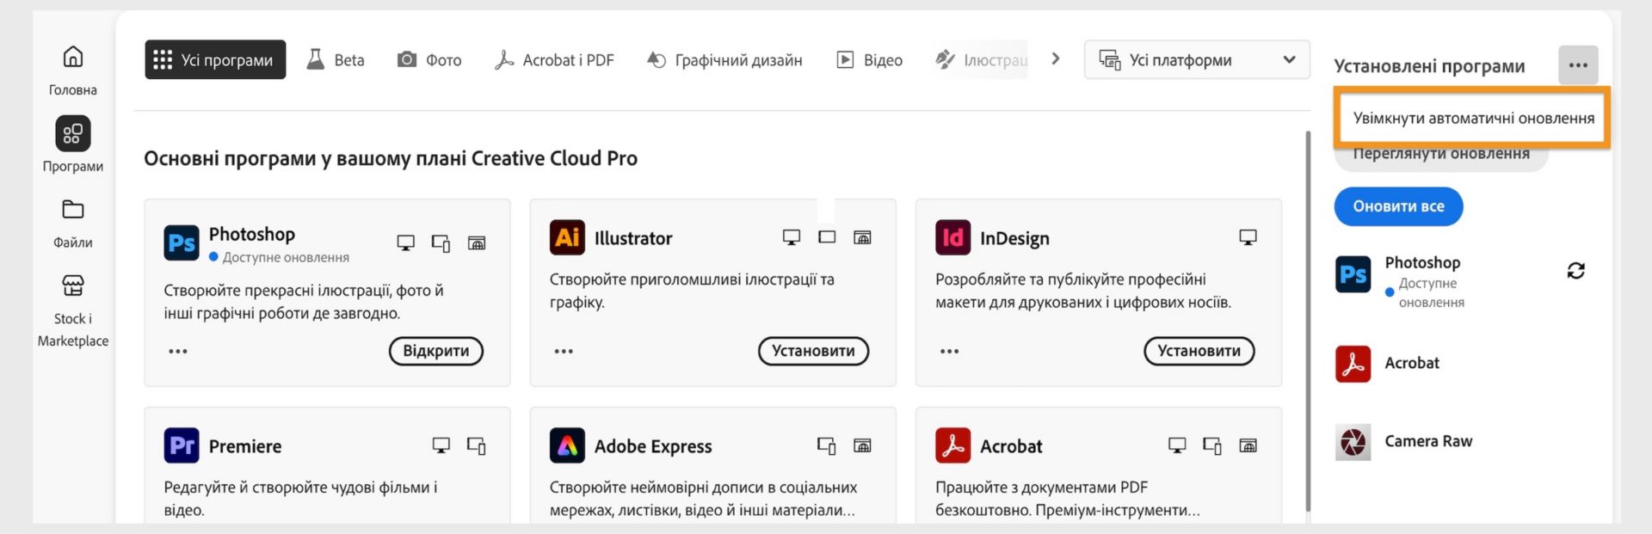This screenshot has width=1652, height=534.
Task: Open InDesign card more options menu
Action: [x=949, y=351]
